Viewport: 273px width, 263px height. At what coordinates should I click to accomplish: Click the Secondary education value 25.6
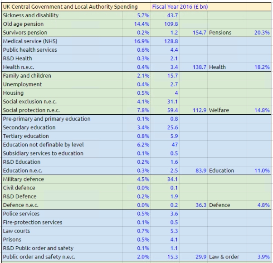(x=165, y=127)
